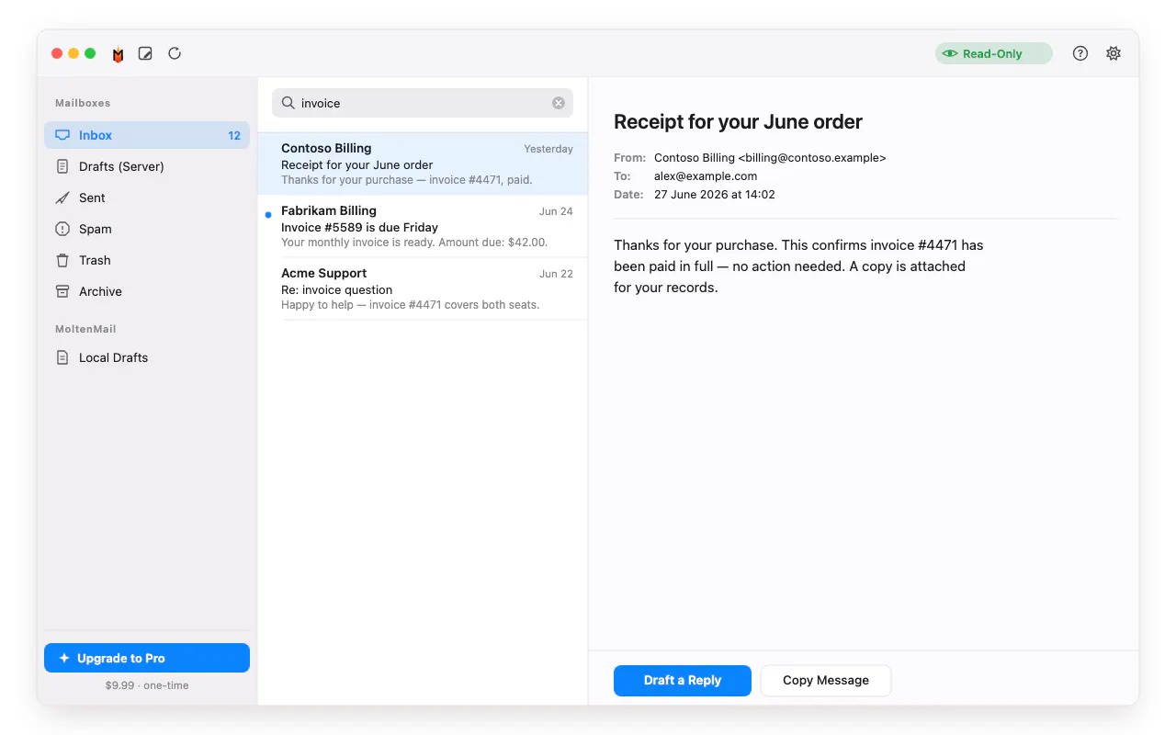Open the Acme Support message
The width and height of the screenshot is (1176, 735).
423,289
